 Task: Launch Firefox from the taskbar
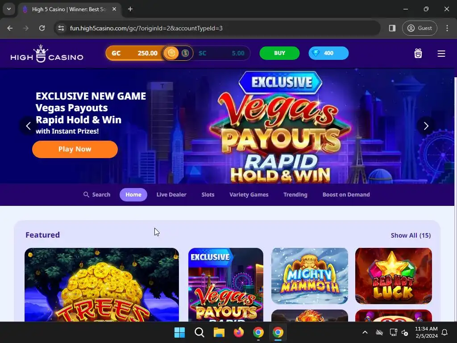239,332
